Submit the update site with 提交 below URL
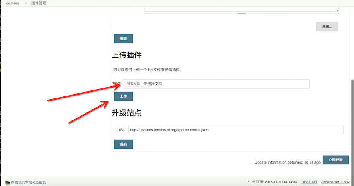This screenshot has width=354, height=186. pyautogui.click(x=123, y=144)
